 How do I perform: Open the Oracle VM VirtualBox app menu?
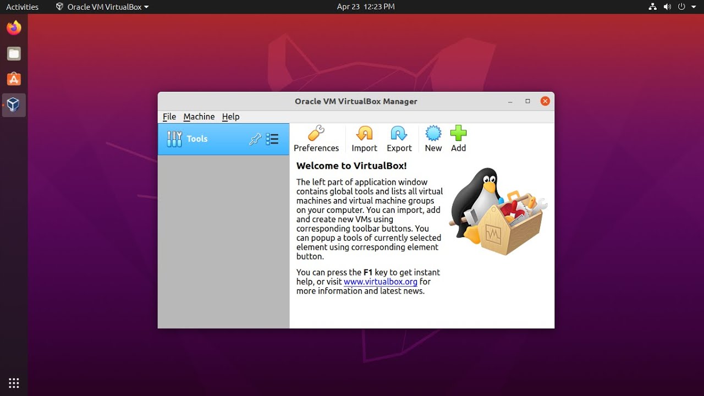[x=102, y=7]
